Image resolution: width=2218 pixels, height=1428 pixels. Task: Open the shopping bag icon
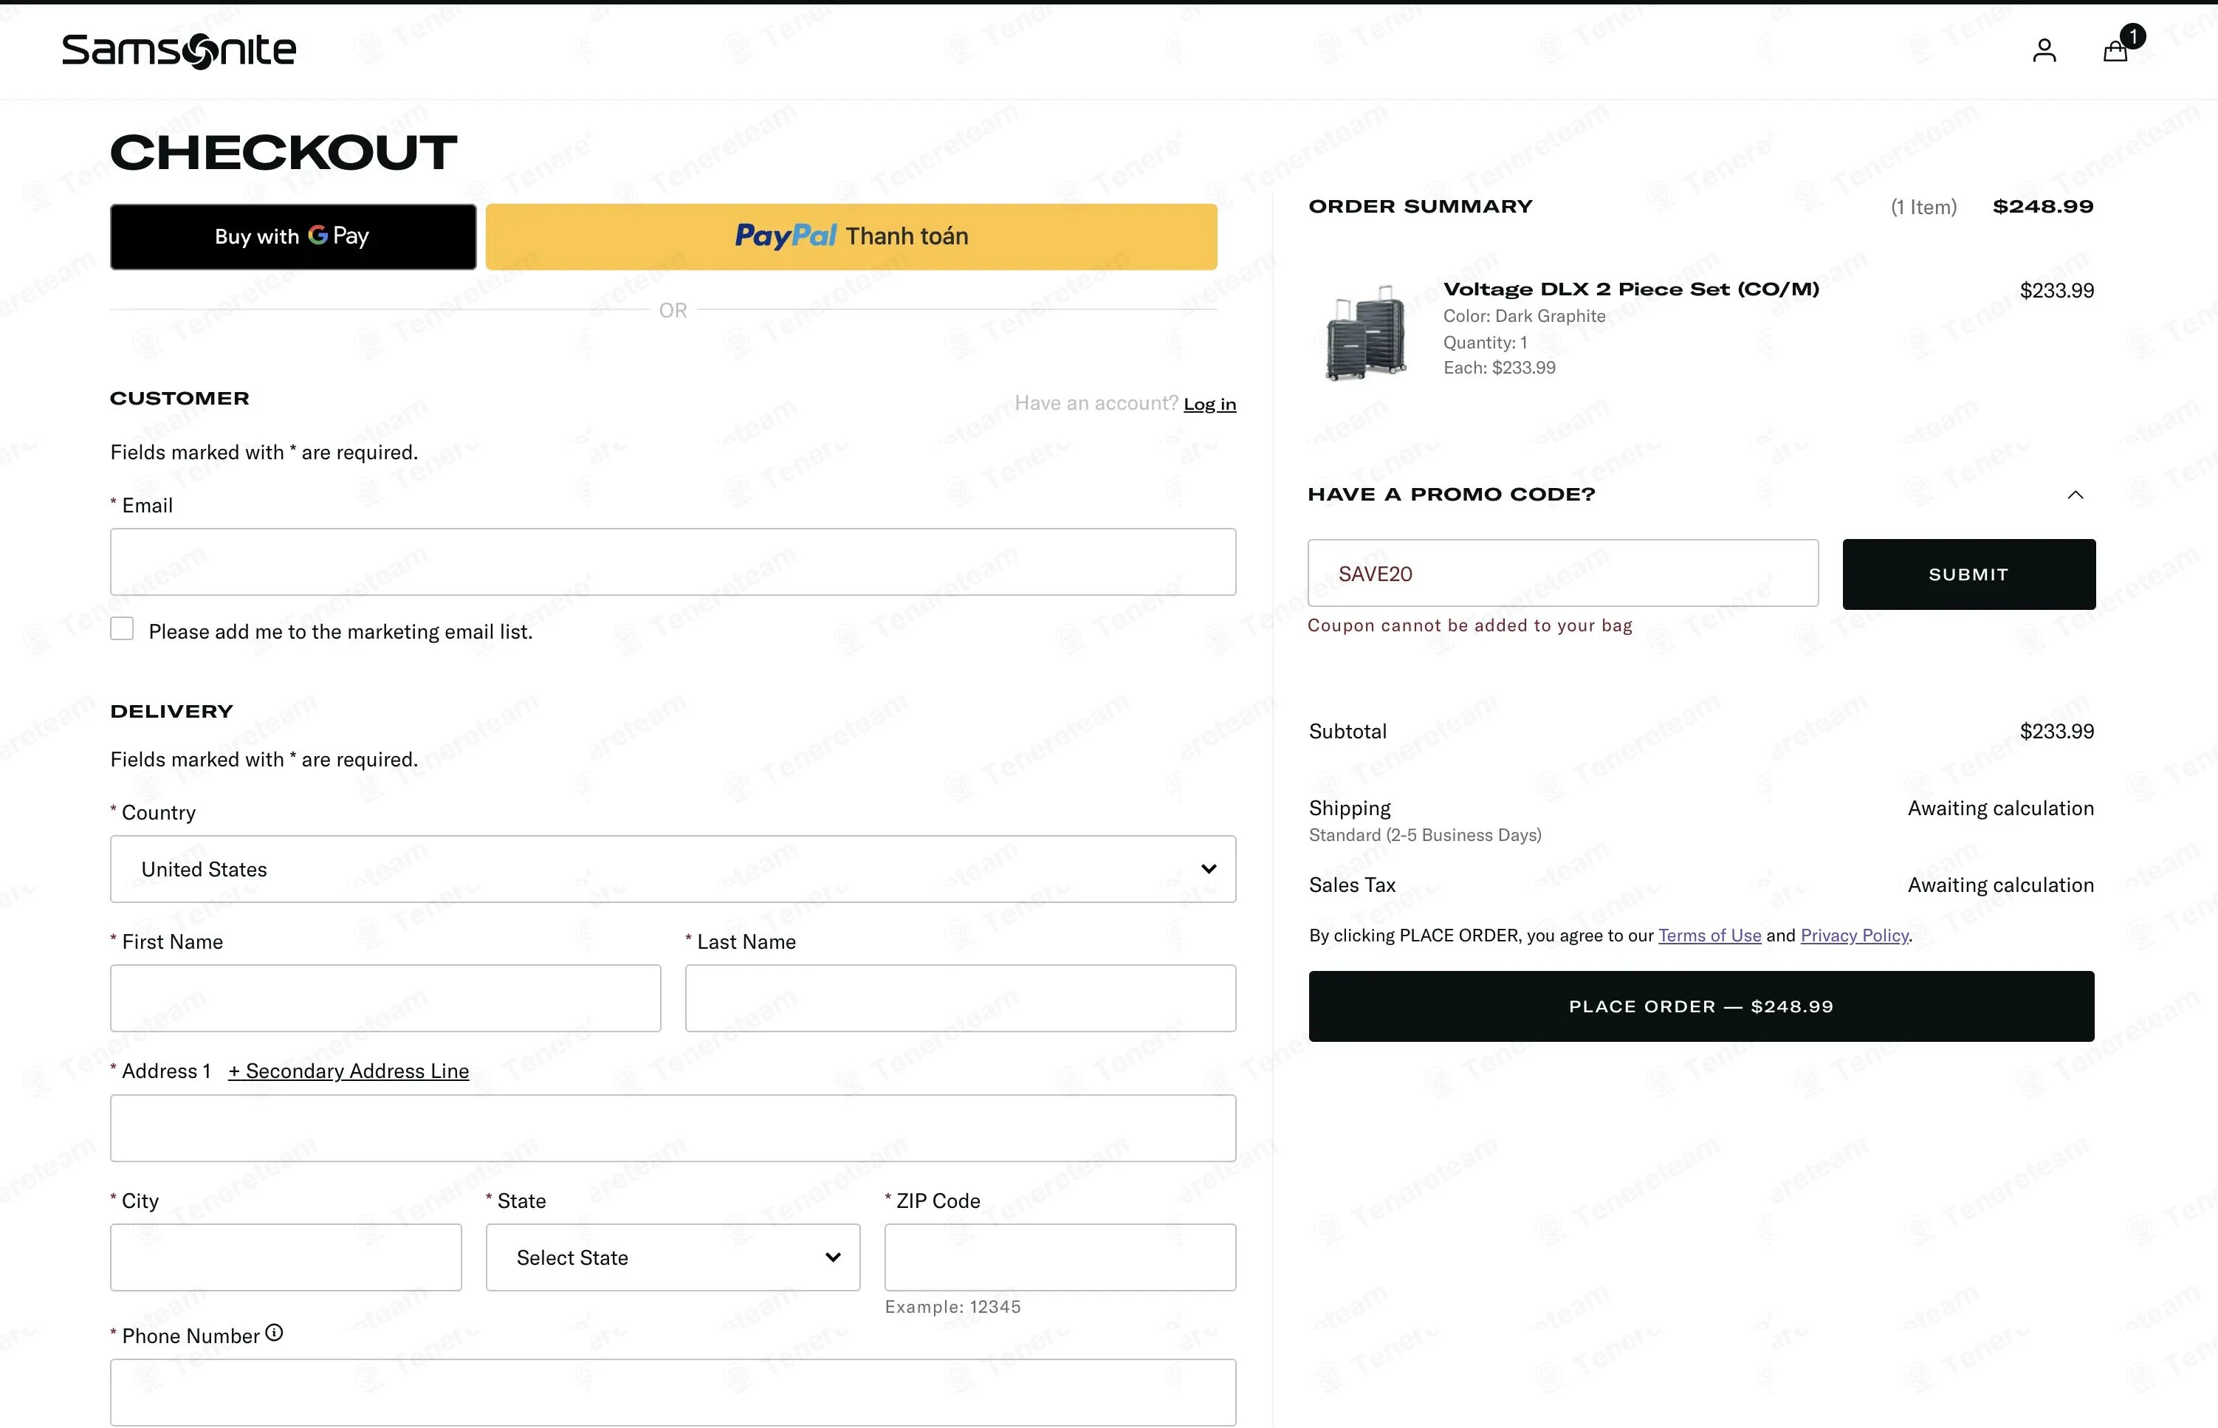point(2115,50)
